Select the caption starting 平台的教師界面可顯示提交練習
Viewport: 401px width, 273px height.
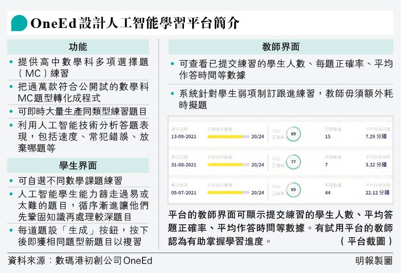281,228
